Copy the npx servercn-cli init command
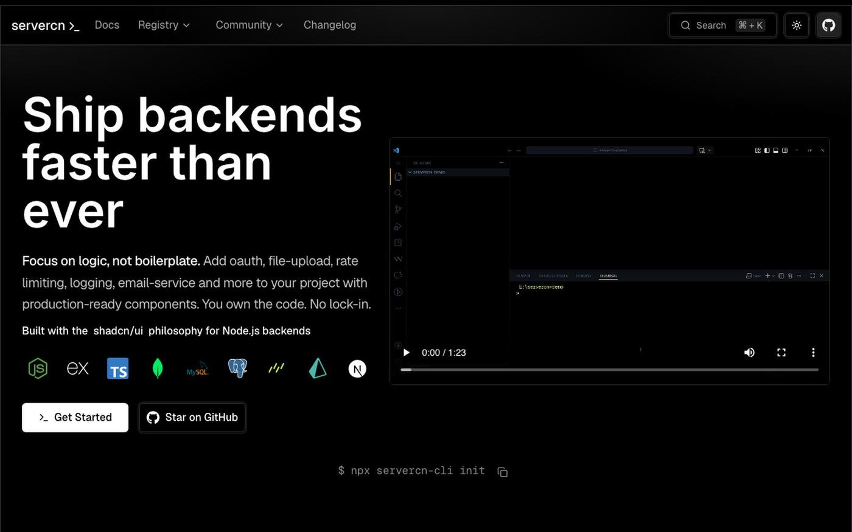Image resolution: width=852 pixels, height=532 pixels. 502,472
